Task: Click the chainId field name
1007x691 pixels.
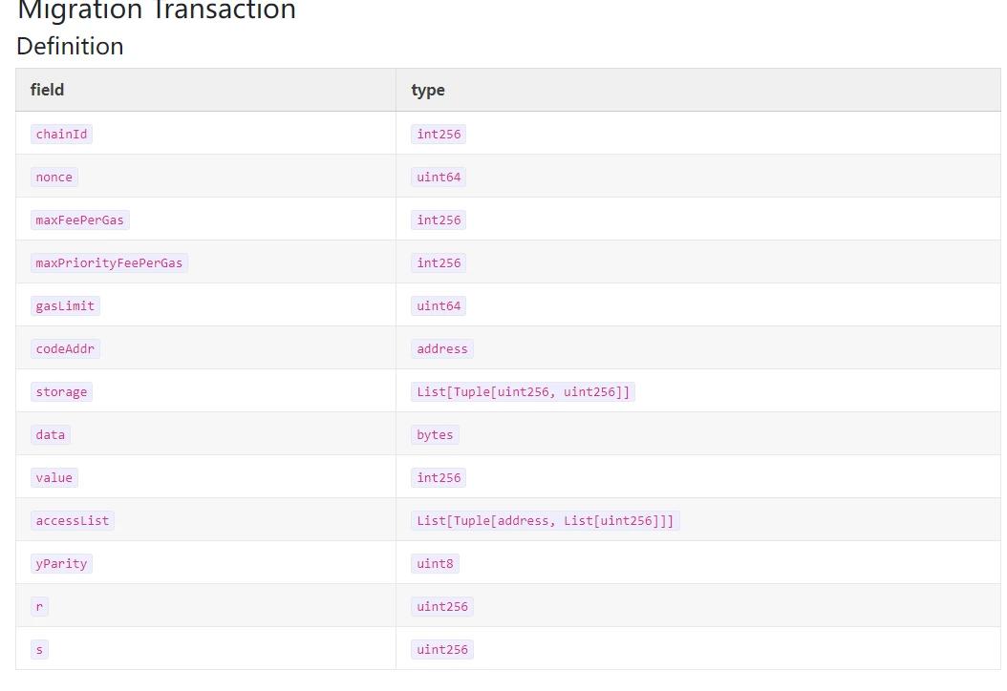Action: coord(61,135)
